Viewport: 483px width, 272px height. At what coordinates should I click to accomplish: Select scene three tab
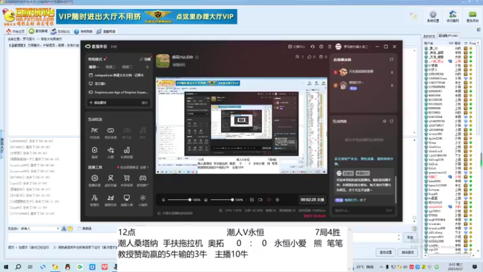coord(127,67)
